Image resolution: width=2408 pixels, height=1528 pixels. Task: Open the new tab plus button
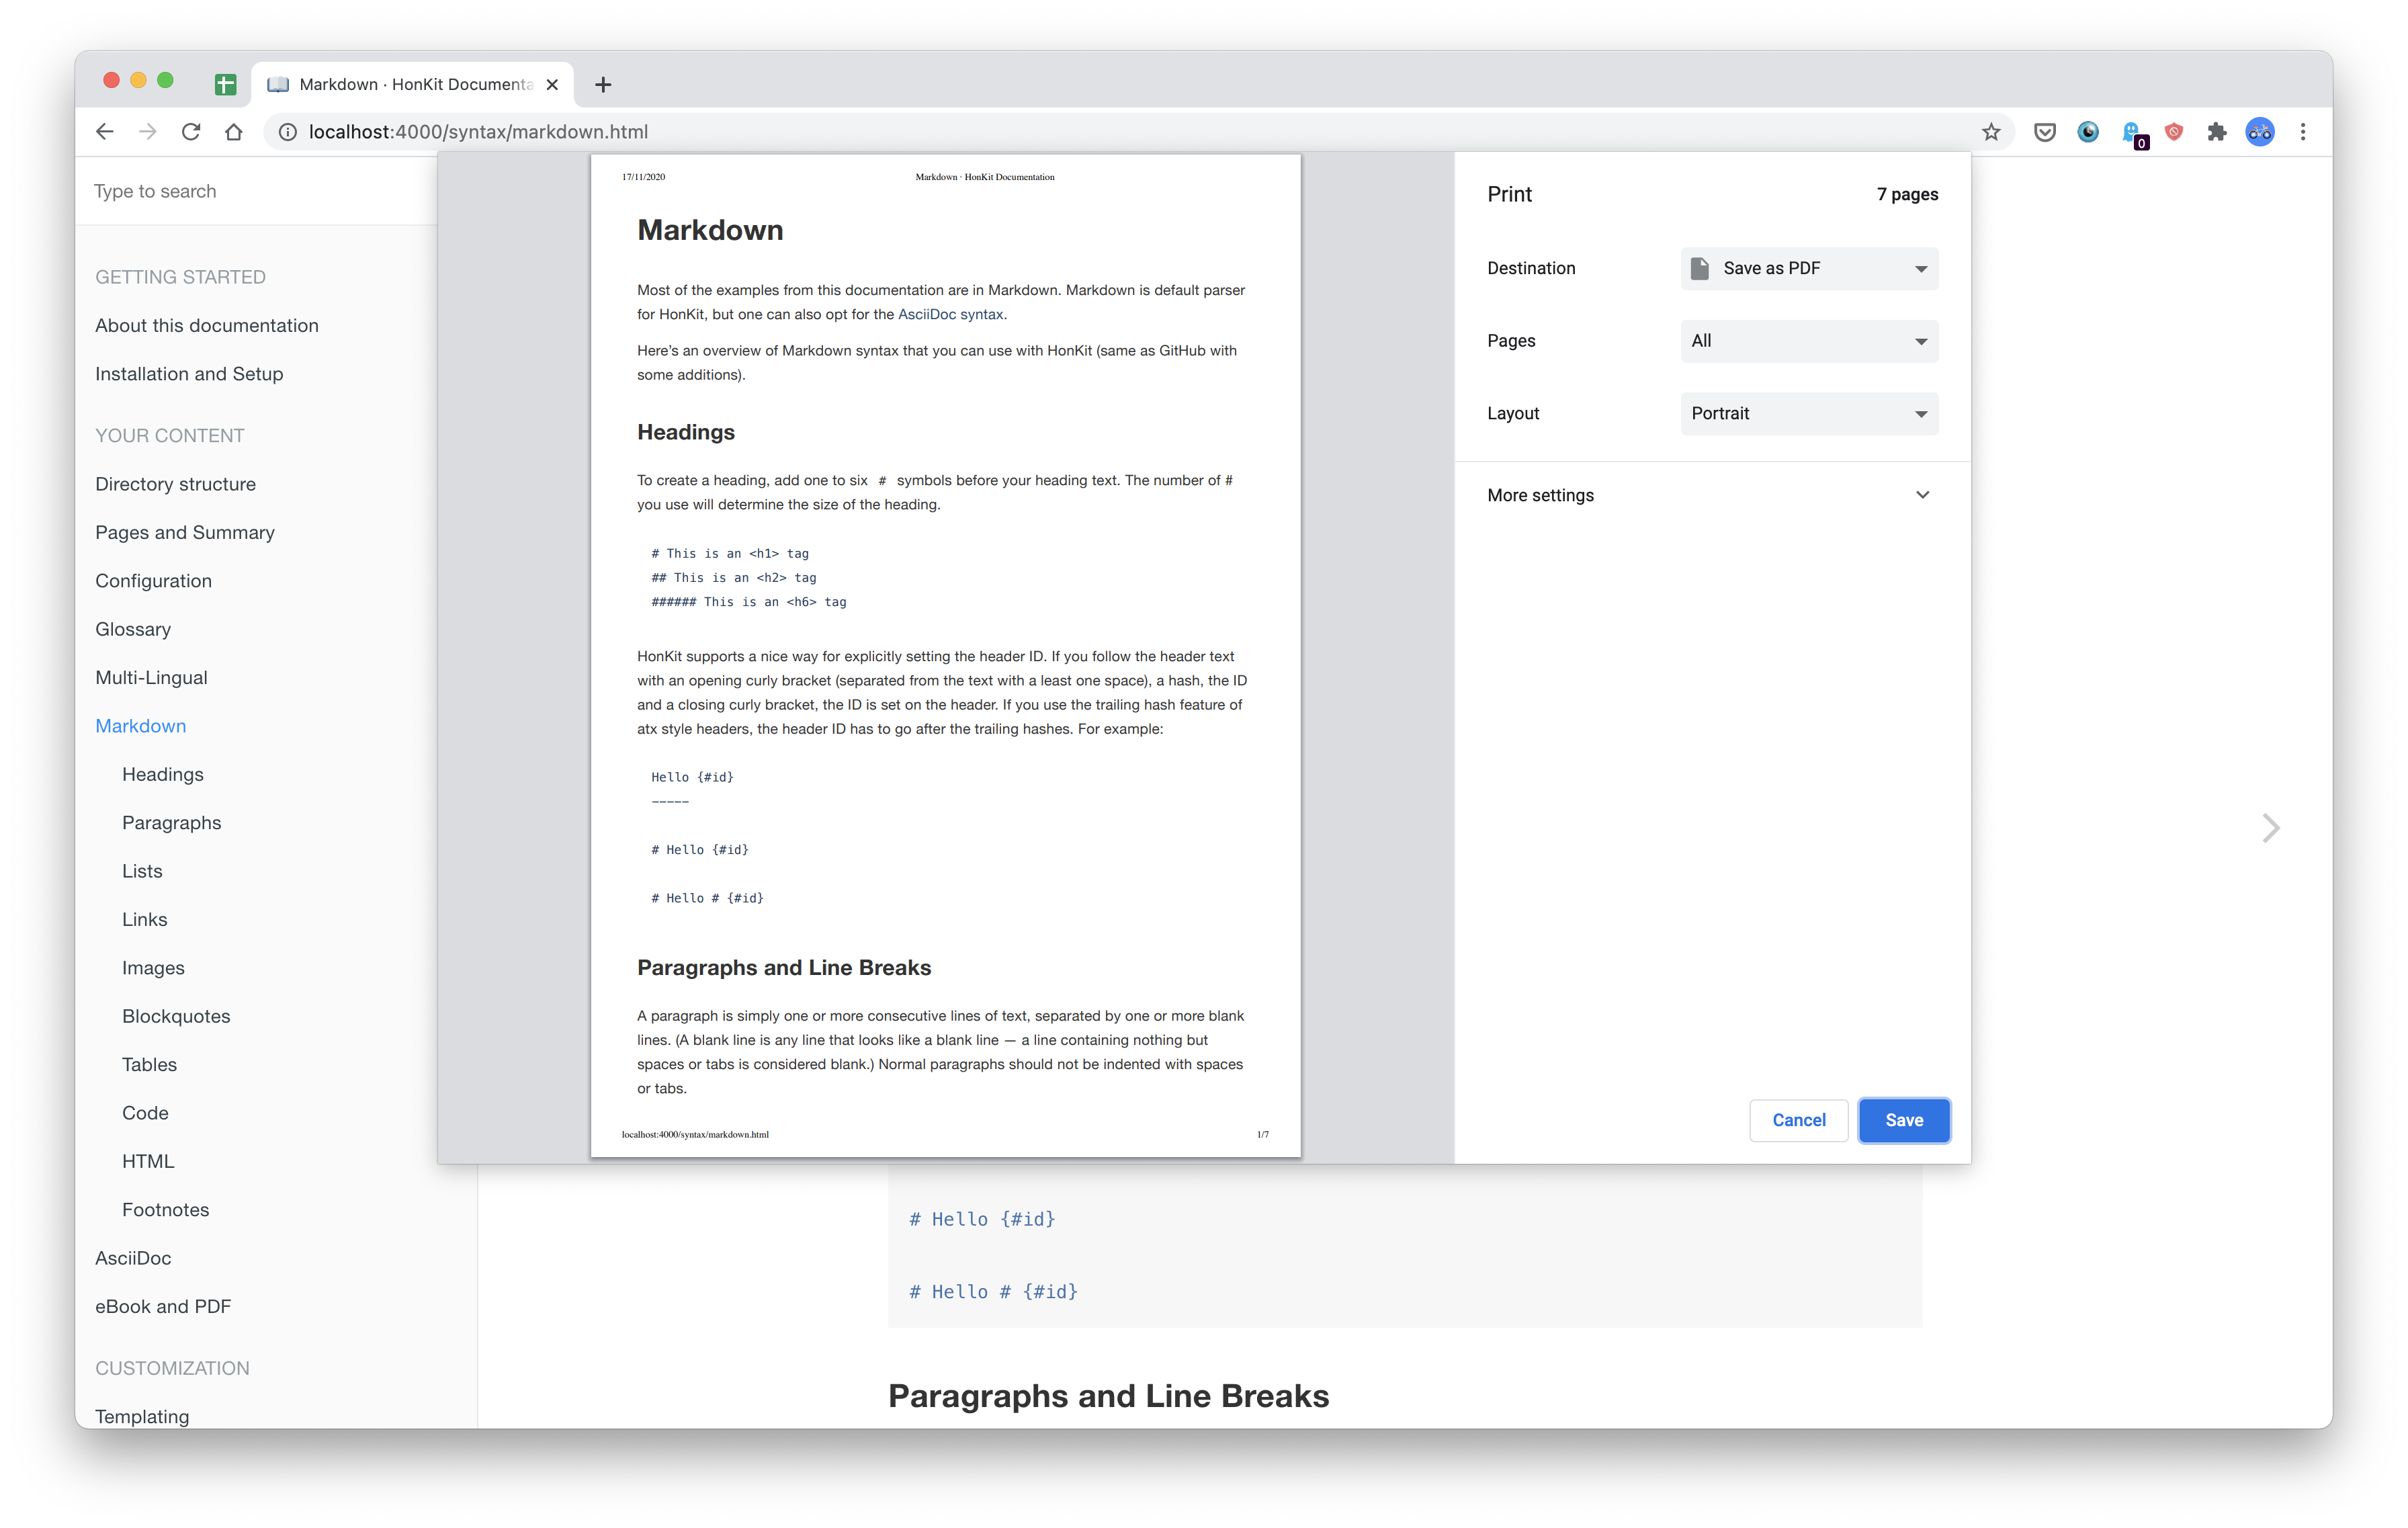click(603, 85)
